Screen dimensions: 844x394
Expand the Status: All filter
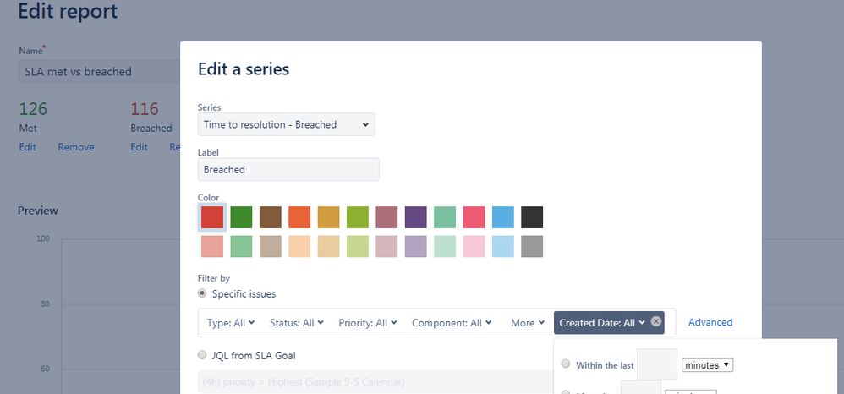coord(297,323)
